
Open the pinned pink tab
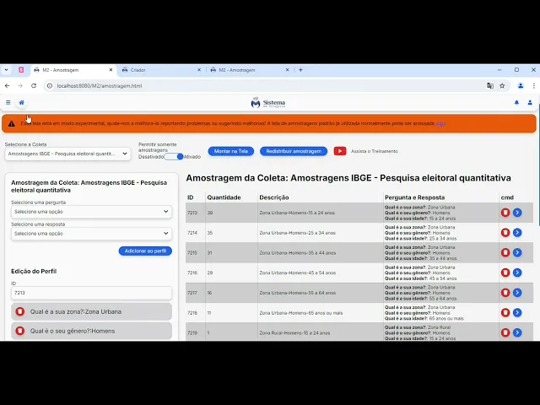[x=21, y=70]
